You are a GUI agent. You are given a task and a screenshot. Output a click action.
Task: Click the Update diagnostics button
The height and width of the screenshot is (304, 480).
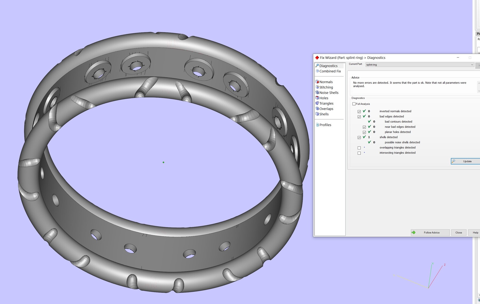[465, 161]
